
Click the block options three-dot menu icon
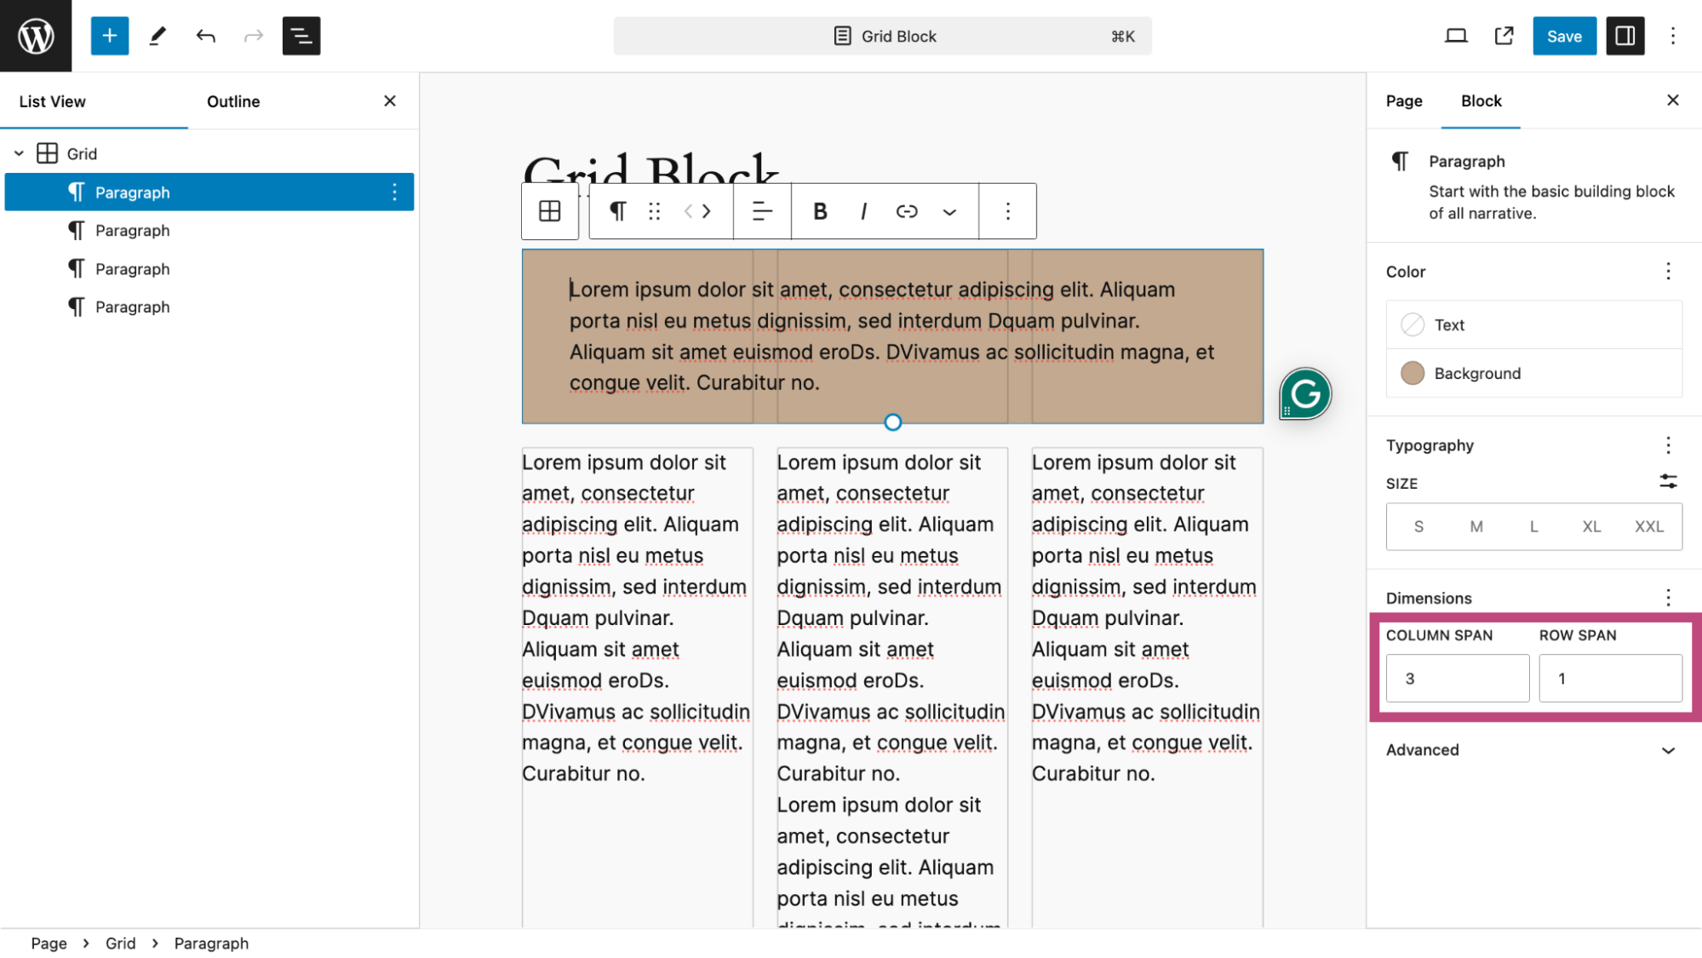click(x=1006, y=210)
